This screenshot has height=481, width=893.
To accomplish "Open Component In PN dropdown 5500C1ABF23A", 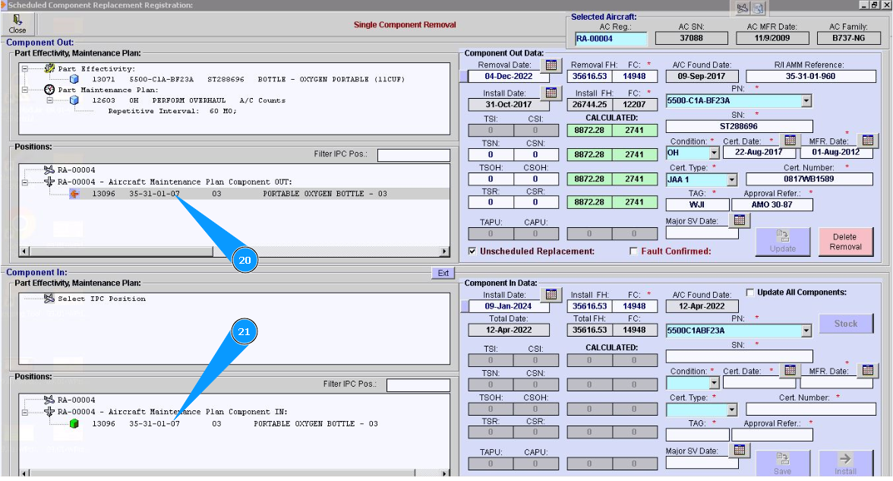I will point(806,331).
